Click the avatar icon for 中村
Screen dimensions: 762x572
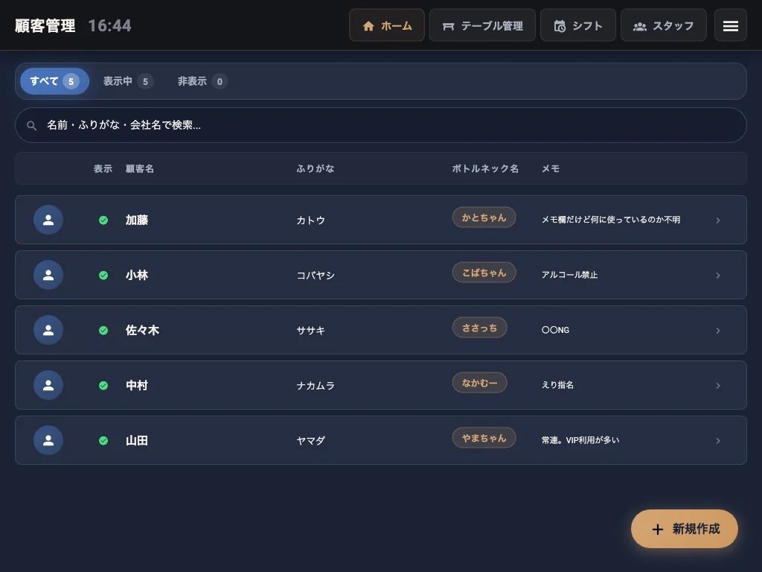(48, 385)
